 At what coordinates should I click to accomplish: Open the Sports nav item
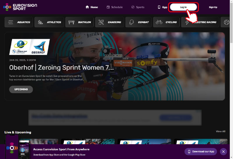click(138, 7)
